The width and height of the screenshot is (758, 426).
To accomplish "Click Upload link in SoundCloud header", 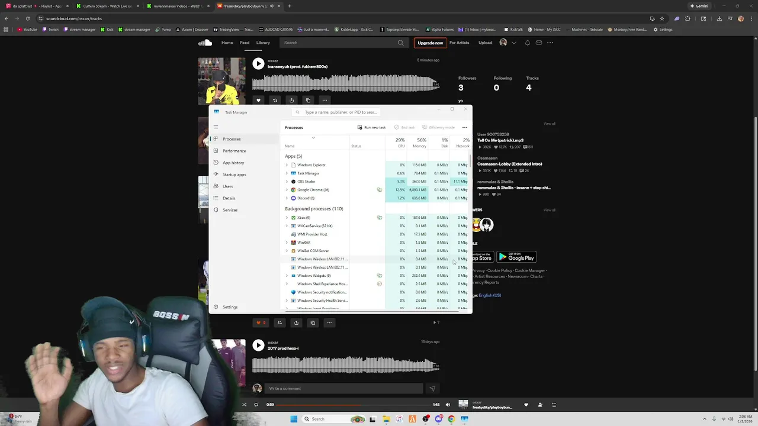I will click(485, 43).
